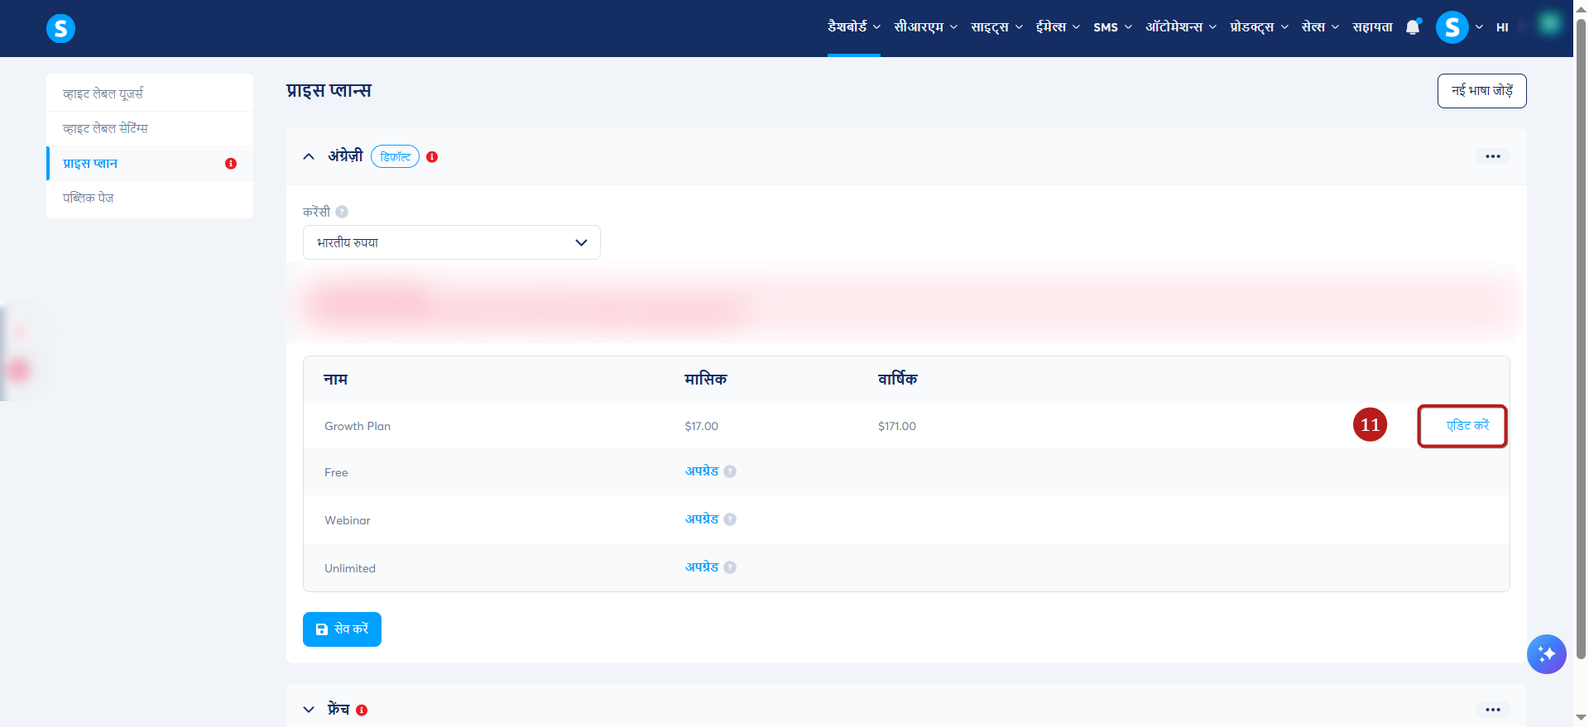Click the $17.00 monthly price
The width and height of the screenshot is (1589, 727).
tap(701, 426)
